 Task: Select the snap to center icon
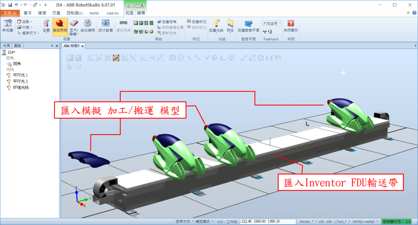tap(181, 58)
